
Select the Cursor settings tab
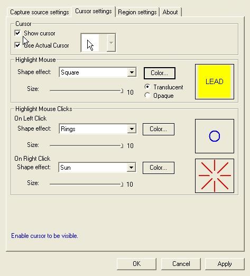click(94, 12)
